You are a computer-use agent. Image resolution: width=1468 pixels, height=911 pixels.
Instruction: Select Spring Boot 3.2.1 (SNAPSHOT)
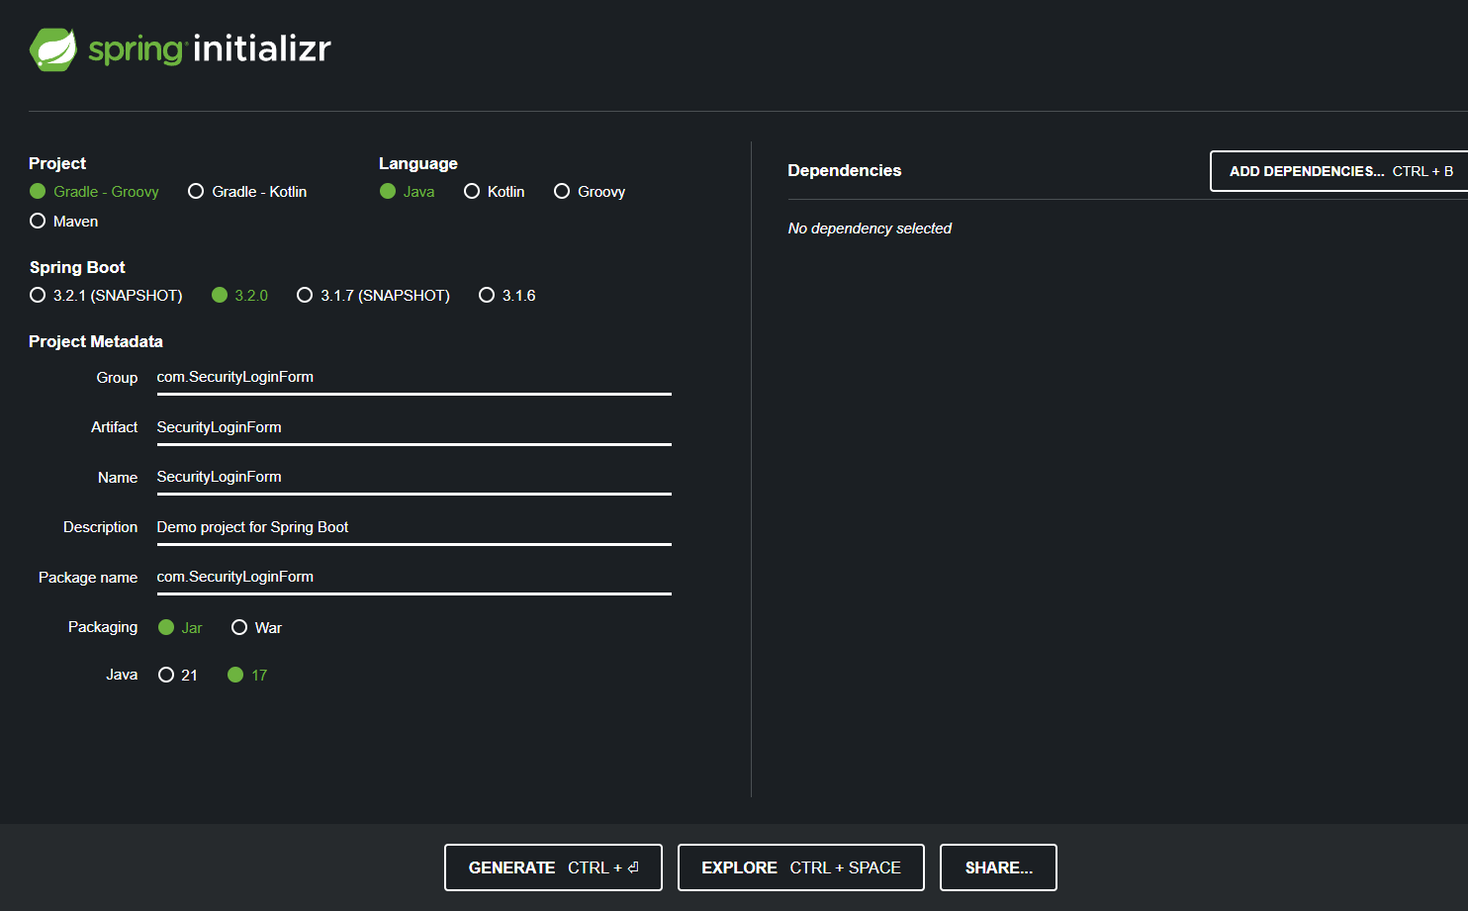106,295
